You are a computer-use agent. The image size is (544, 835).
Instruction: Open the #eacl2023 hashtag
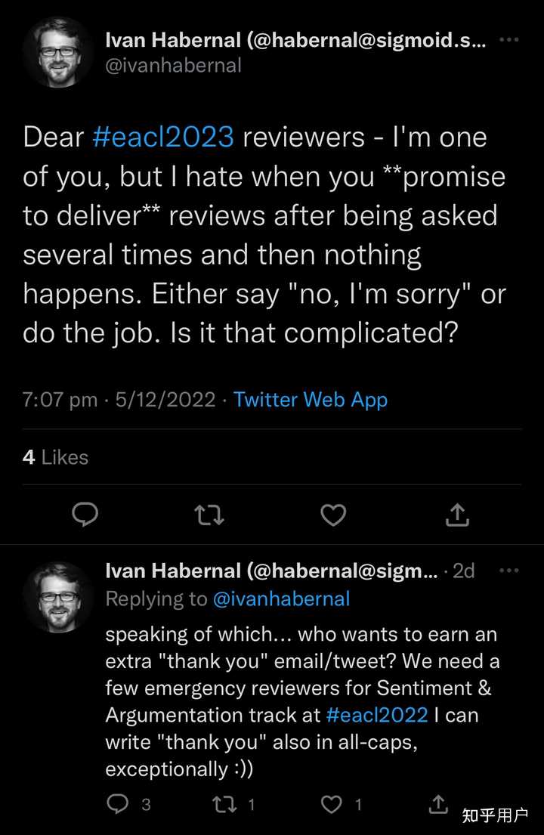[163, 138]
